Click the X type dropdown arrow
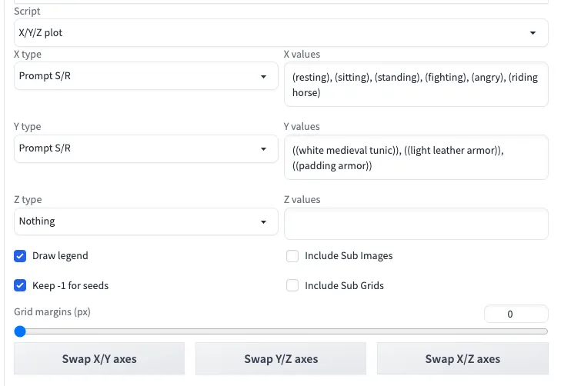The image size is (561, 386). pos(264,77)
